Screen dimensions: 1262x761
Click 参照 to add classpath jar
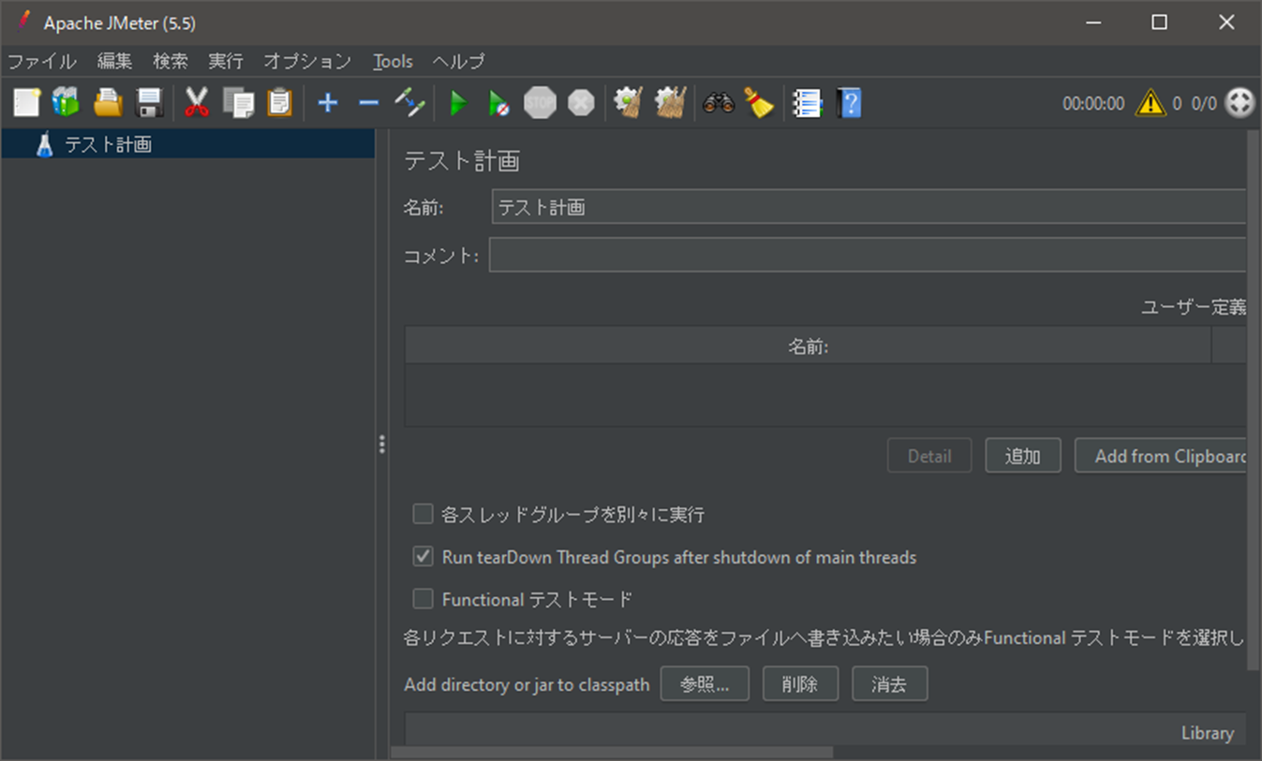coord(705,683)
